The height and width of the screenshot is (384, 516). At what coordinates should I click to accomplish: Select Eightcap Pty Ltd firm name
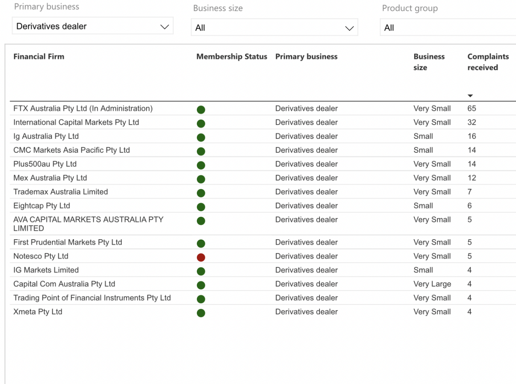coord(42,206)
